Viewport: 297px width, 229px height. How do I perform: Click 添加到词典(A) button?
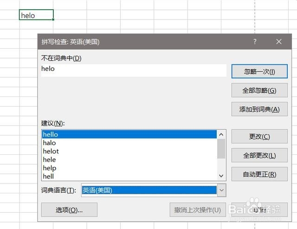pyautogui.click(x=259, y=109)
